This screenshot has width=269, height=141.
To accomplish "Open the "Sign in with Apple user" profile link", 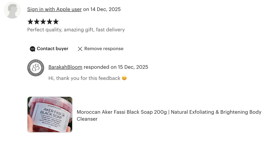I will click(54, 9).
